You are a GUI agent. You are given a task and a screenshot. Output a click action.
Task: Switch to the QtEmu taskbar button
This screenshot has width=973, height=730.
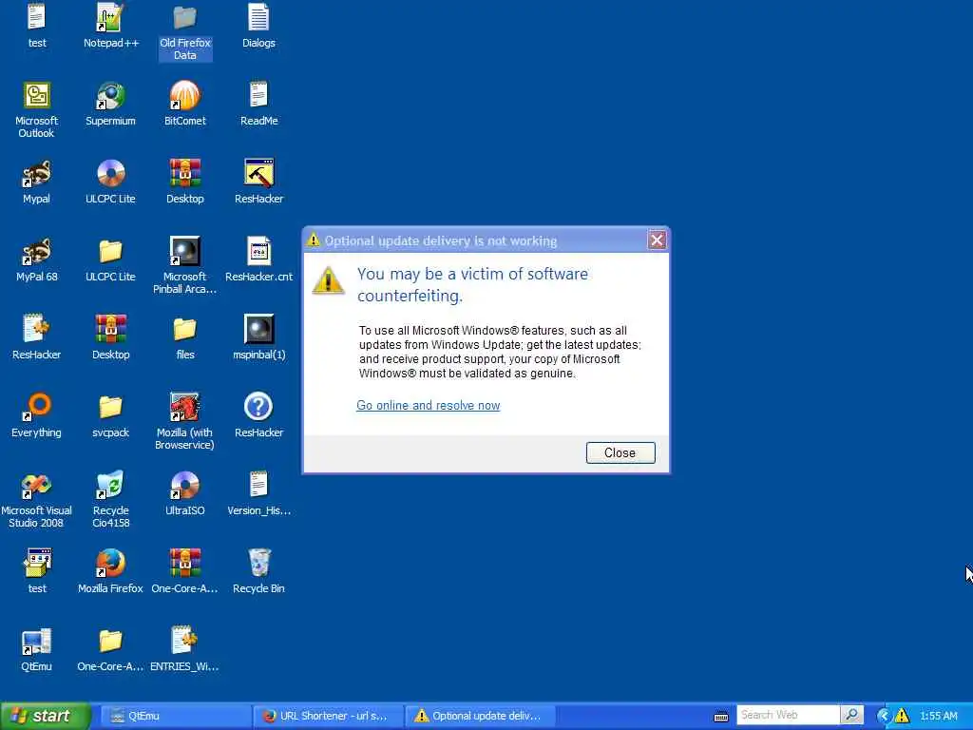point(175,716)
